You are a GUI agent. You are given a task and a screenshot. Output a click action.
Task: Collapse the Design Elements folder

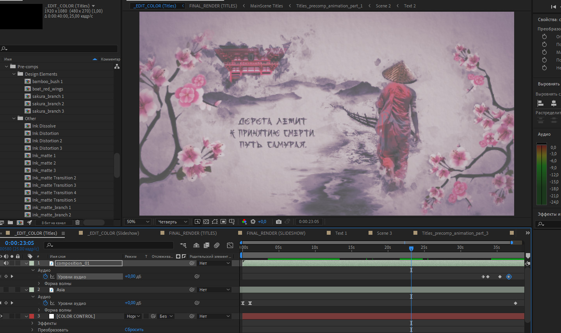(14, 74)
